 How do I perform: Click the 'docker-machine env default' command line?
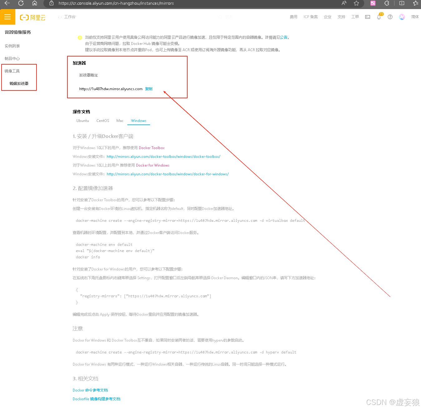tap(104, 245)
